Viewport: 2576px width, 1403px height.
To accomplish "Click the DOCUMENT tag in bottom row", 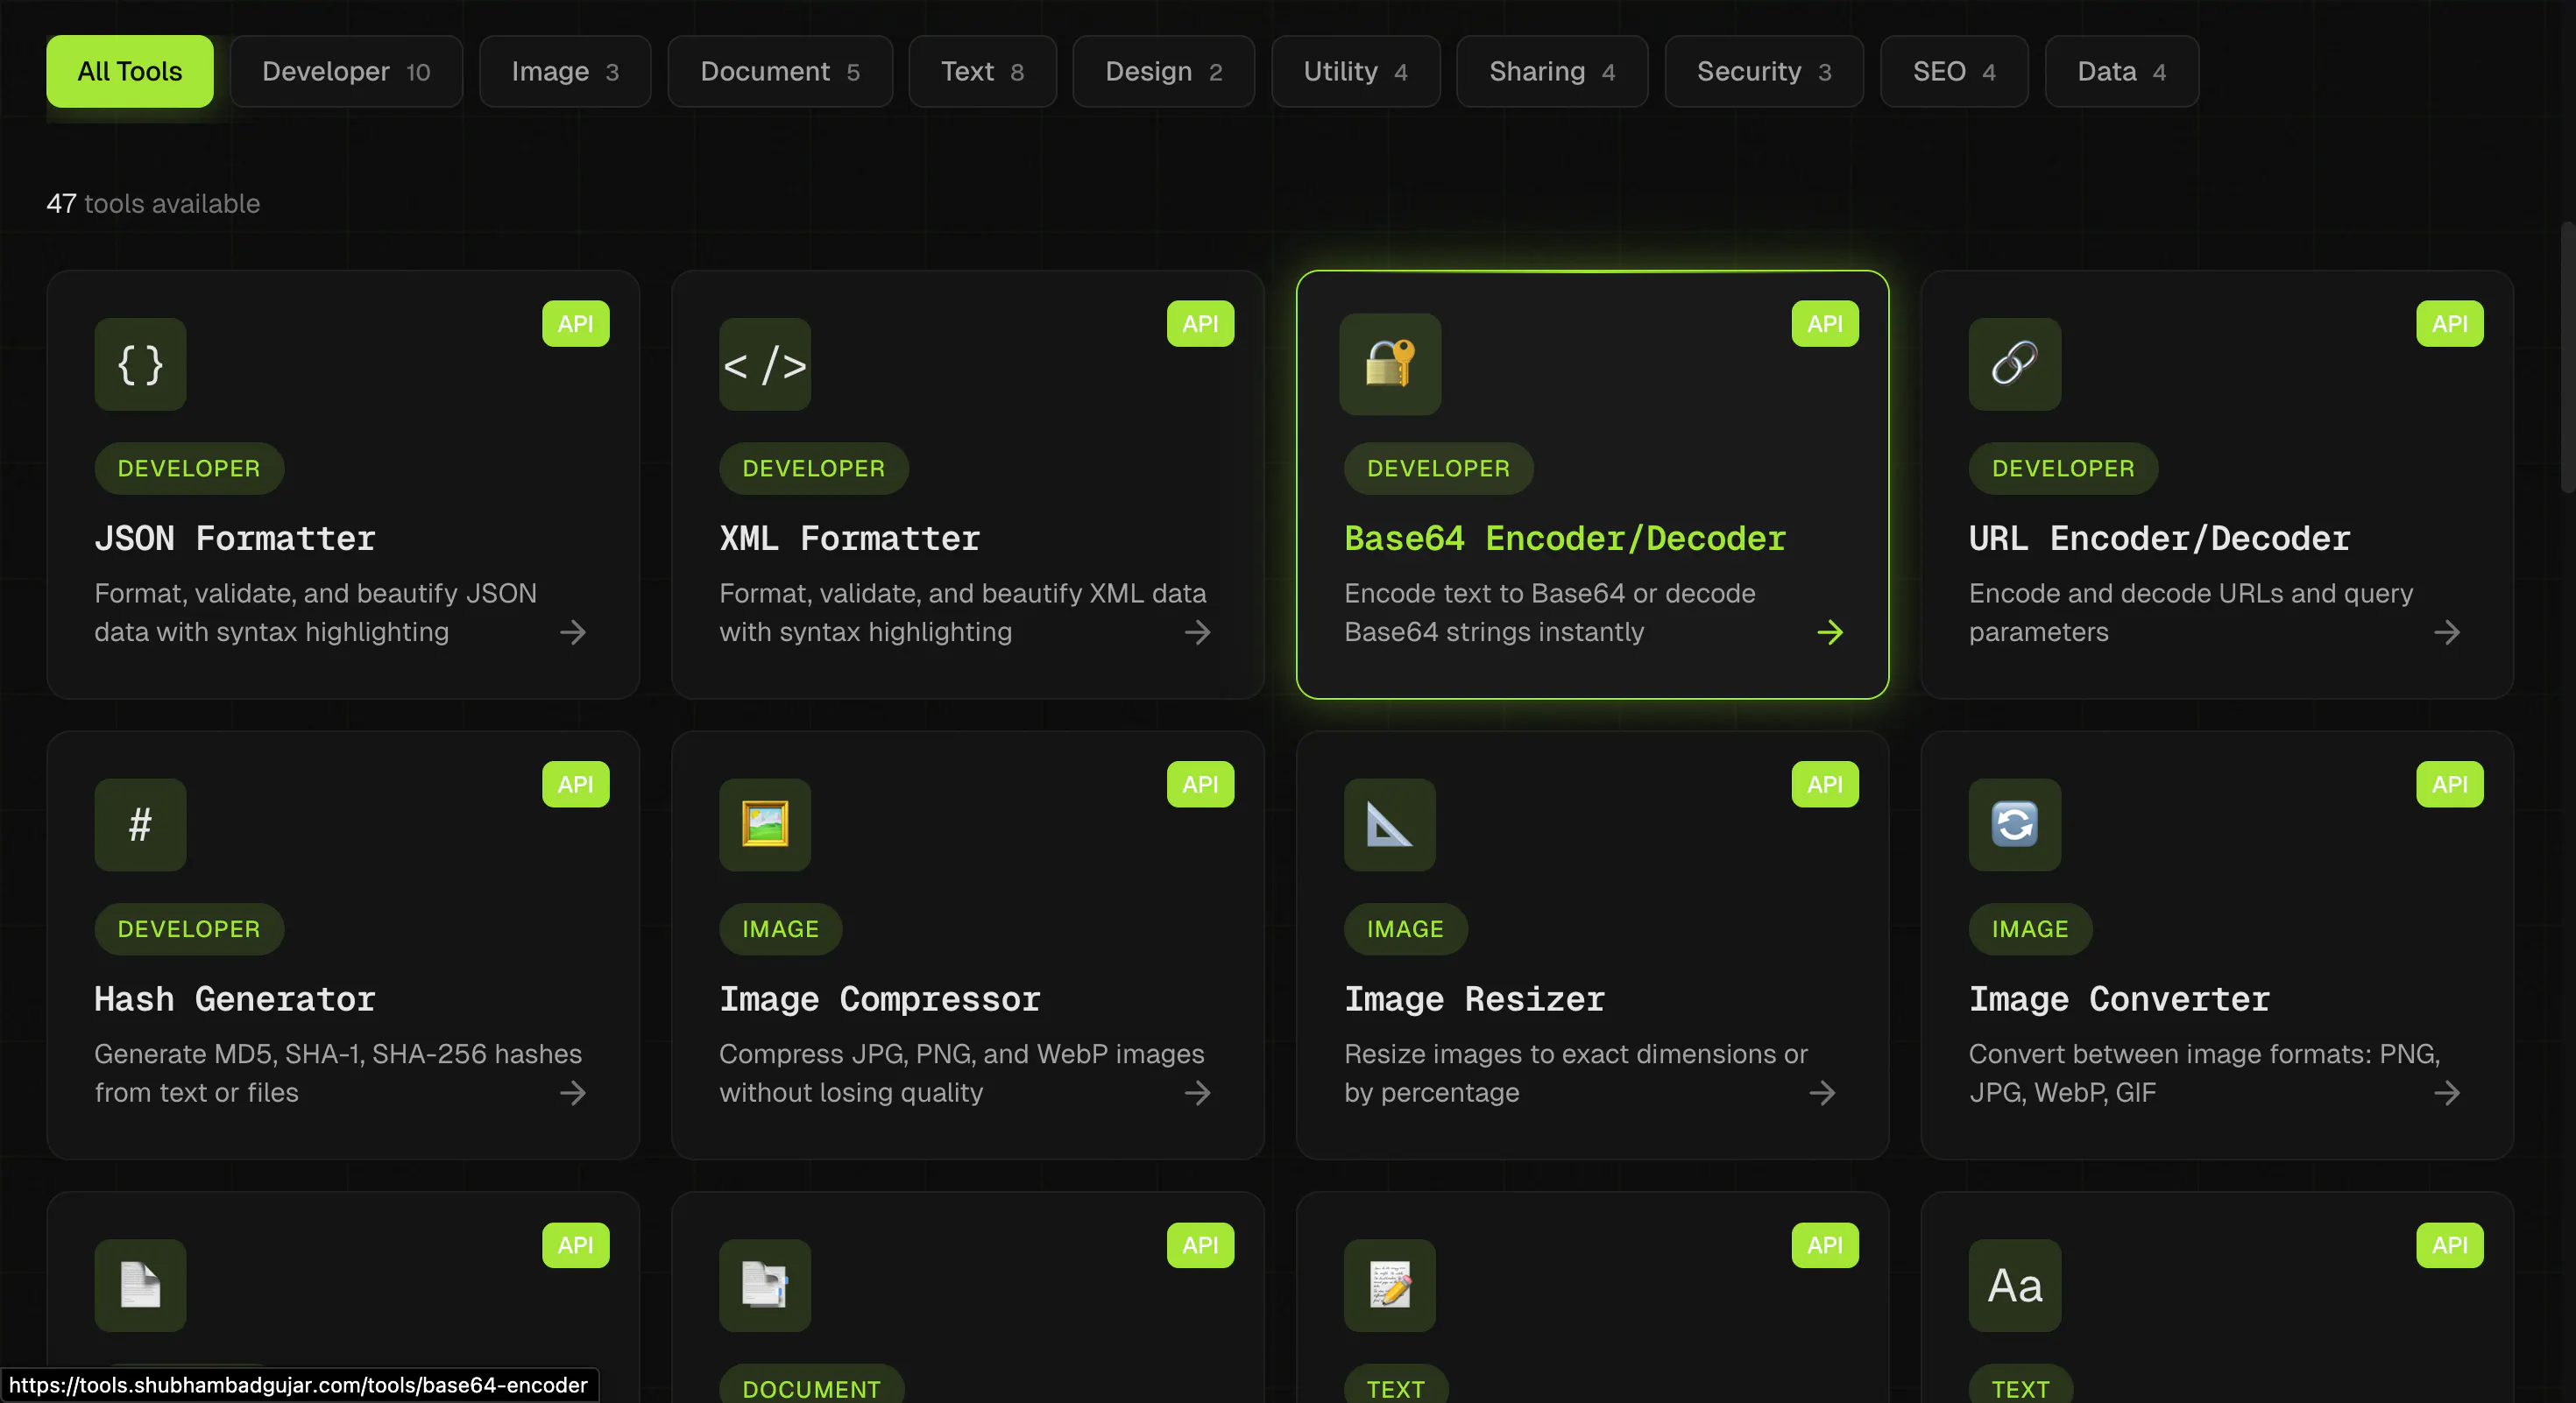I will [x=811, y=1385].
